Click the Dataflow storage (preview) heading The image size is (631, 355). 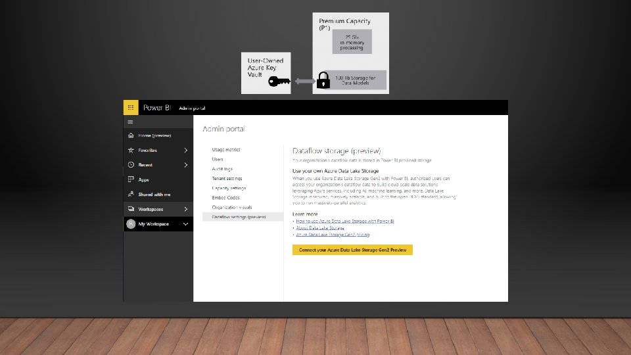coord(337,151)
